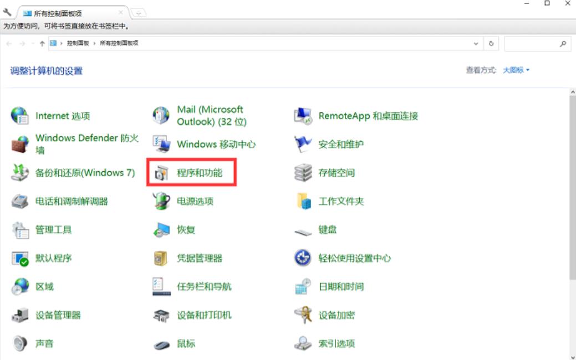Viewport: 576px width, 360px height.
Task: Open the Internet 选项 globe icon
Action: (x=19, y=116)
